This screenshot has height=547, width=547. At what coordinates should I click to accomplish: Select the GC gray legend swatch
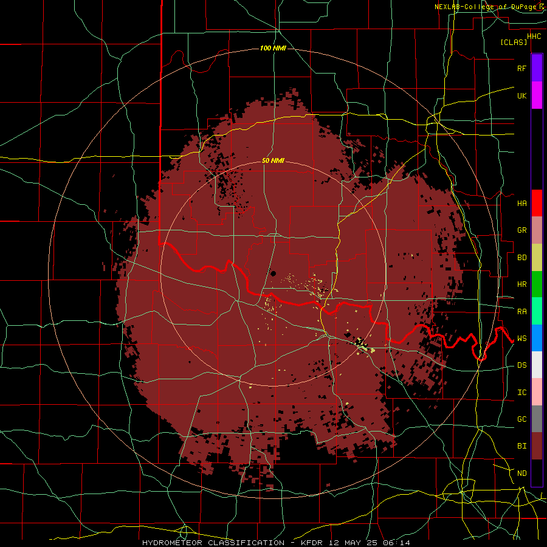[x=537, y=419]
